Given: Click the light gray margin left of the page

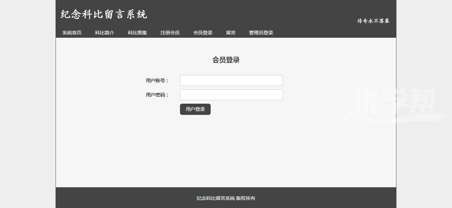Looking at the screenshot, I should click(x=27, y=102).
